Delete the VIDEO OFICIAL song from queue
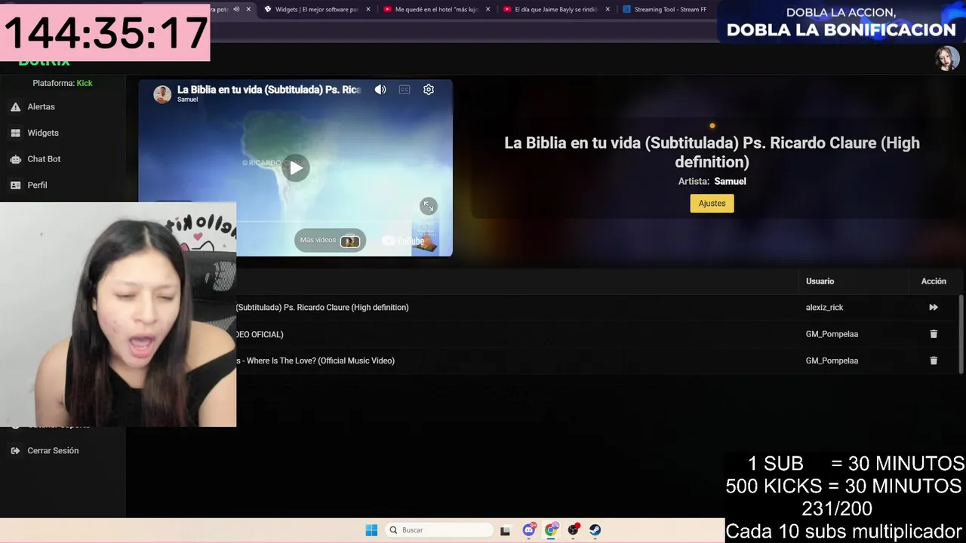966x543 pixels. pos(934,334)
